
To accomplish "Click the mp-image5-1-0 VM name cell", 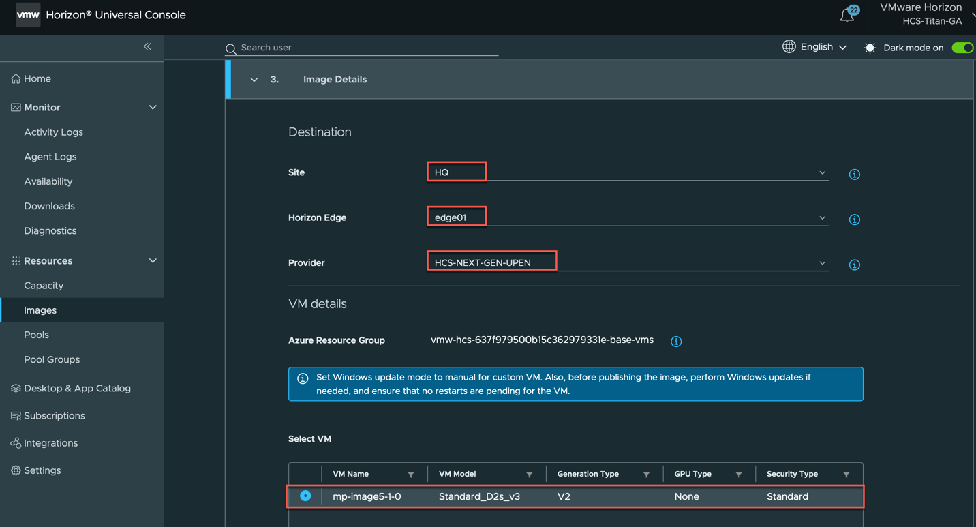I will tap(367, 496).
